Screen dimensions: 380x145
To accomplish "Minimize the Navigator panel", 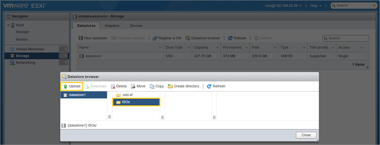I will pos(64,16).
